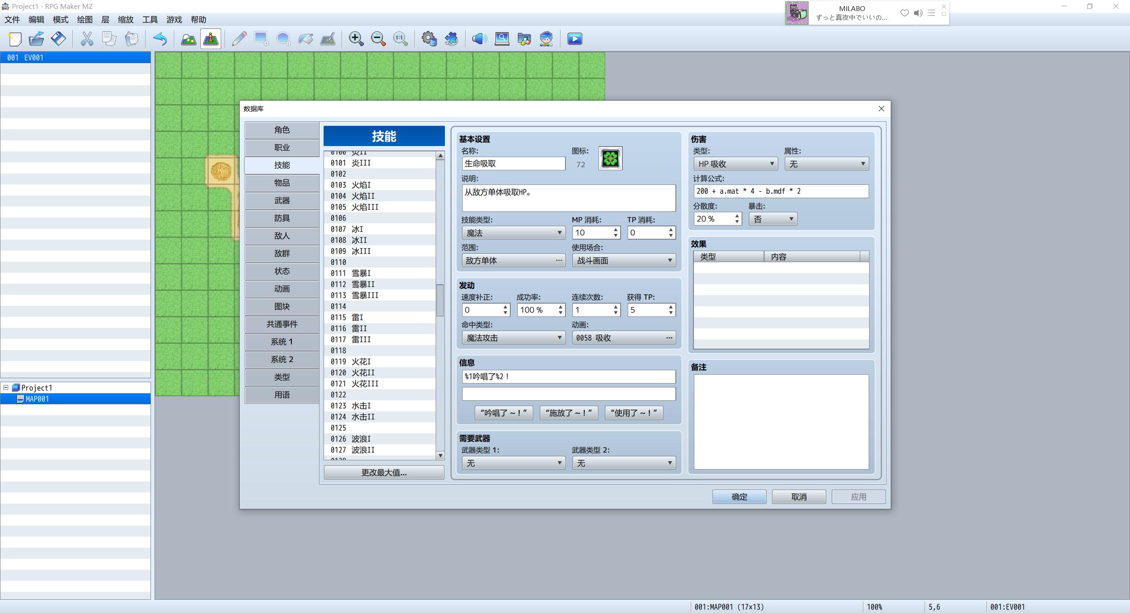Click the Undo arrow icon
1130x613 pixels.
pos(160,39)
